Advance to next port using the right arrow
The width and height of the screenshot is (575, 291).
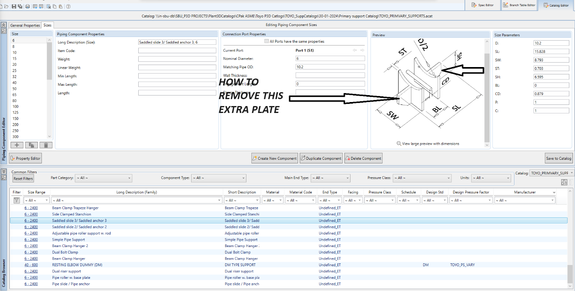pos(362,50)
